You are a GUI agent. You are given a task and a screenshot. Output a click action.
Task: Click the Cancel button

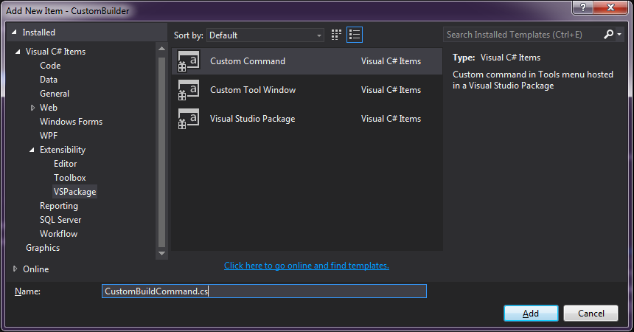591,313
